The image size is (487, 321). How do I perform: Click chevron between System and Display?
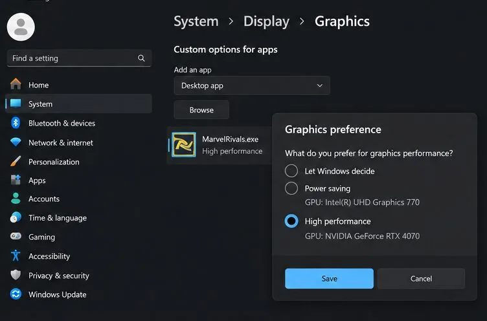point(231,21)
